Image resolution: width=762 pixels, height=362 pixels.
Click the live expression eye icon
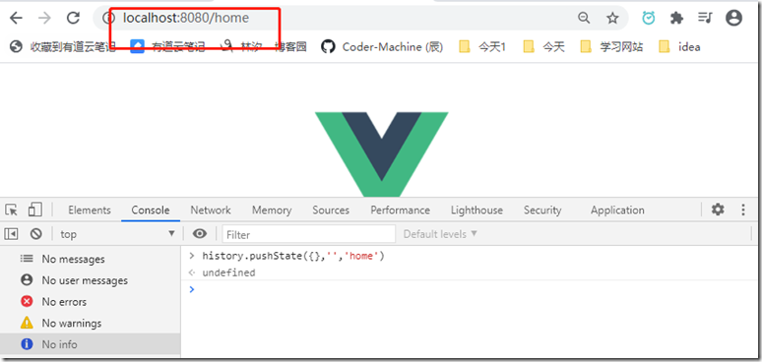click(x=199, y=234)
